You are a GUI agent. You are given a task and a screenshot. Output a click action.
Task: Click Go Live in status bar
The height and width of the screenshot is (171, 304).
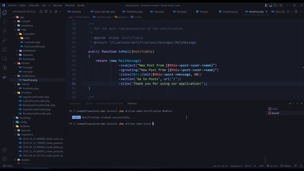coord(272,166)
